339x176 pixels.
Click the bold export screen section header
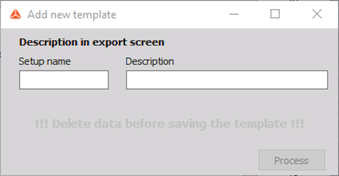point(92,42)
